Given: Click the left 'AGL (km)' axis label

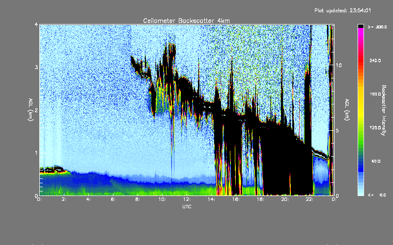Looking at the screenshot, I should click(x=30, y=110).
